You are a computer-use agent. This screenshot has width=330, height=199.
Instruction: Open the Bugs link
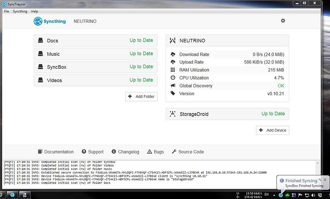click(155, 152)
